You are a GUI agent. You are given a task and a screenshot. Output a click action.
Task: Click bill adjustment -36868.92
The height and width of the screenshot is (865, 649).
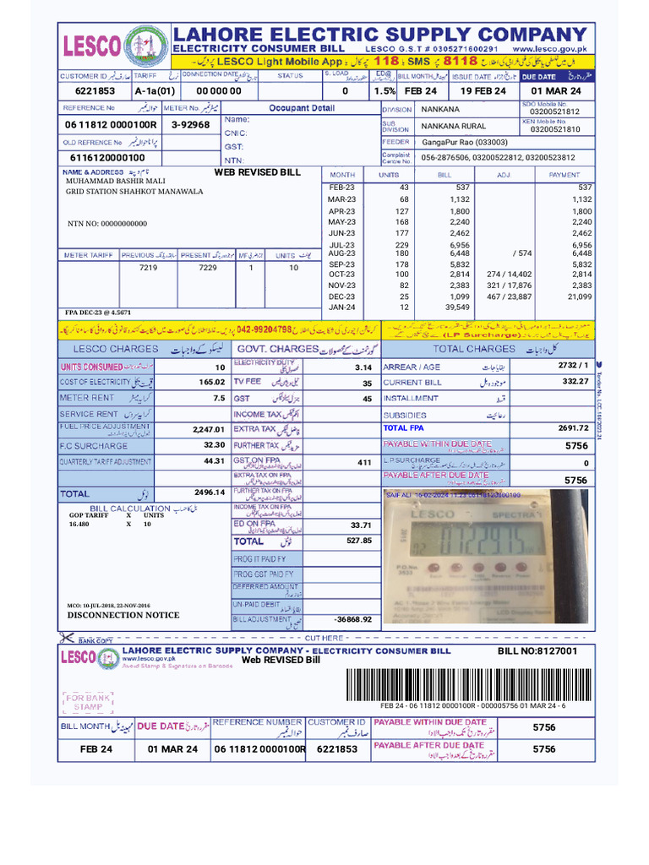coord(352,619)
